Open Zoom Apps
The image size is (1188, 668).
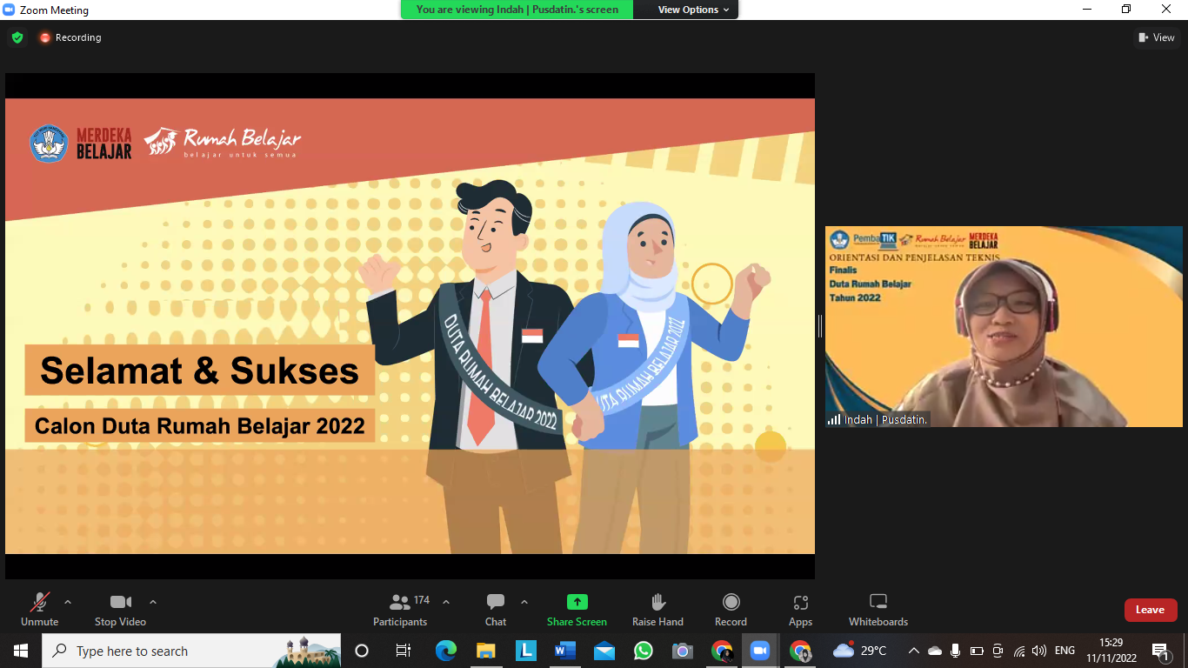click(x=800, y=610)
